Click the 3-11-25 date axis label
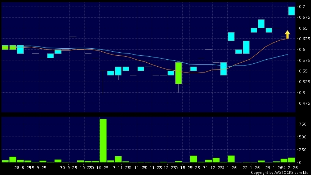The width and height of the screenshot is (311, 175). pyautogui.click(x=121, y=167)
